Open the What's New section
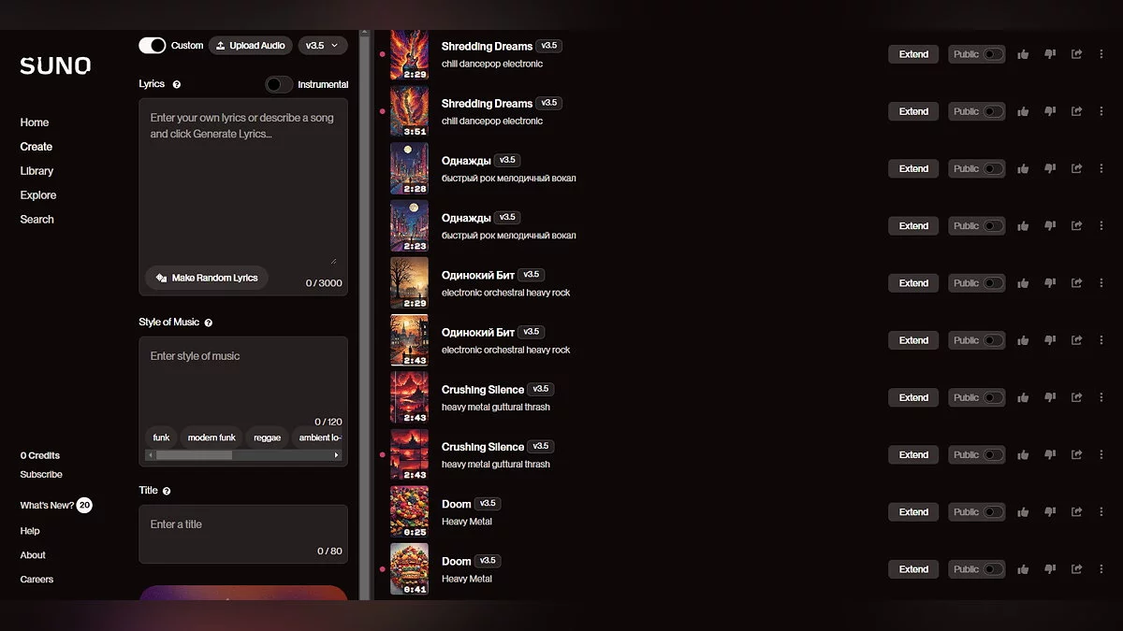This screenshot has width=1123, height=631. [x=56, y=505]
